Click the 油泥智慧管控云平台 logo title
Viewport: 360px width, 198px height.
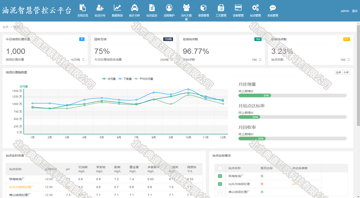pyautogui.click(x=37, y=11)
